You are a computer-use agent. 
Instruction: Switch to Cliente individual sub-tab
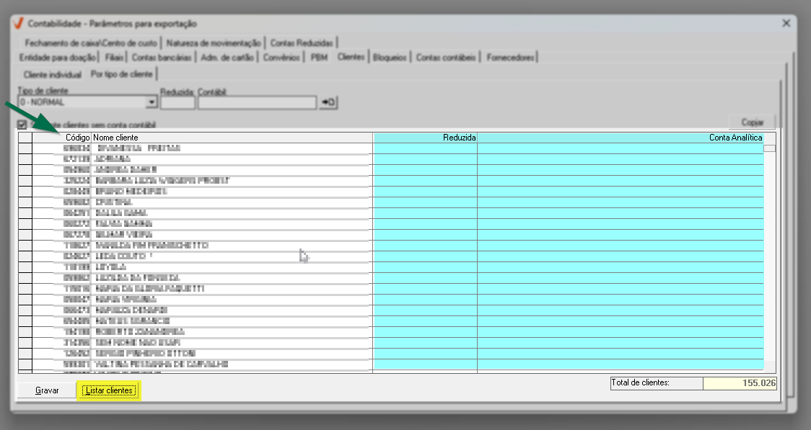point(52,75)
